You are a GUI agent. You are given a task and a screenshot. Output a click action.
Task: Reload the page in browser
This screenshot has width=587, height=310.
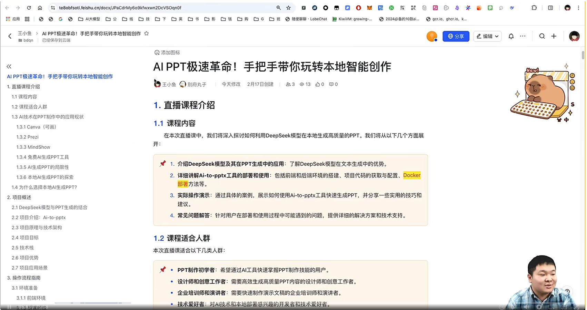[x=29, y=8]
